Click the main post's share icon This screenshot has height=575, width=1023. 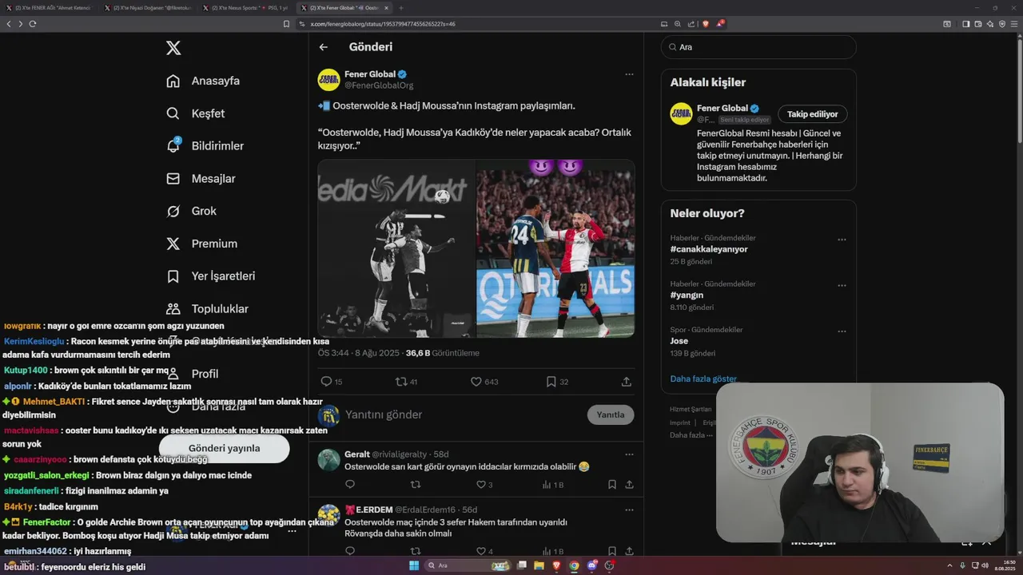627,382
